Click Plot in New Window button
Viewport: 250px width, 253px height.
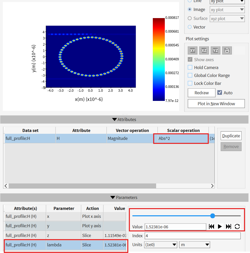(x=216, y=104)
